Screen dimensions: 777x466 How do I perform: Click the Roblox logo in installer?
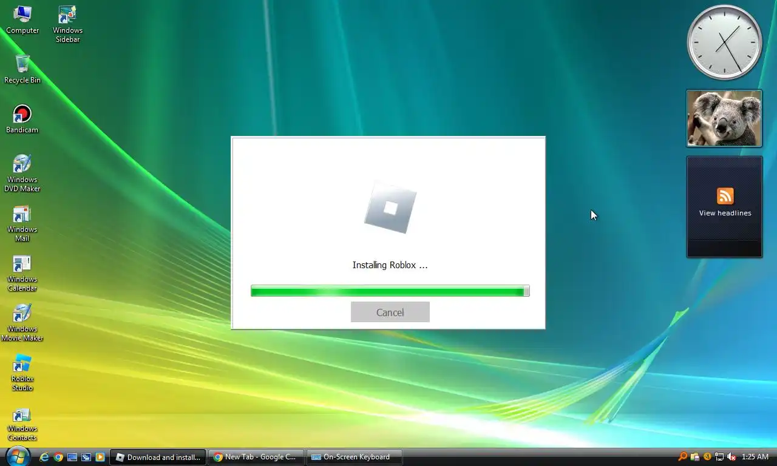[x=390, y=208]
